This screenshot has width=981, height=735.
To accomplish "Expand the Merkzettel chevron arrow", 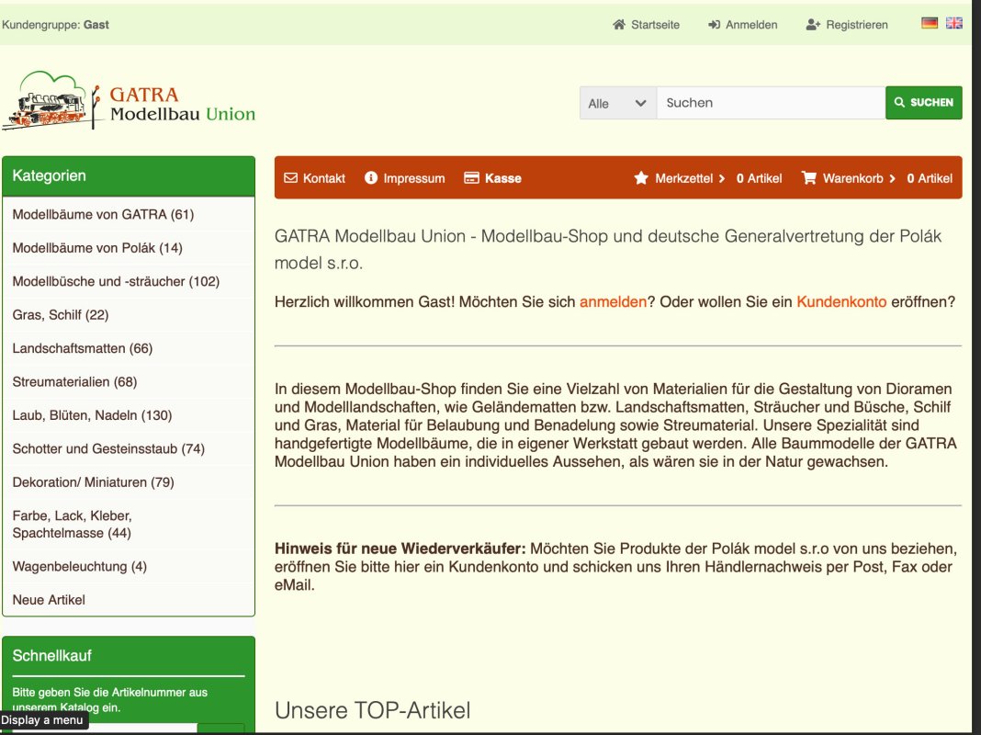I will pyautogui.click(x=722, y=178).
